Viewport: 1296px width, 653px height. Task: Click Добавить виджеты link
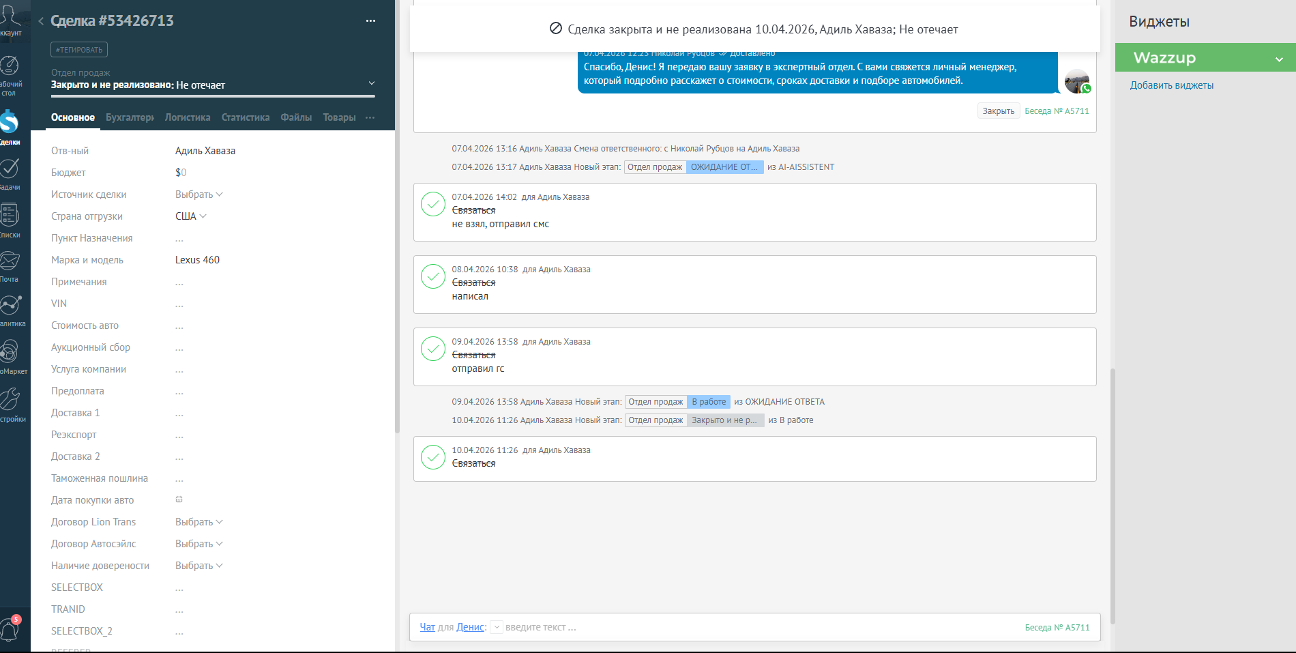[x=1171, y=85]
